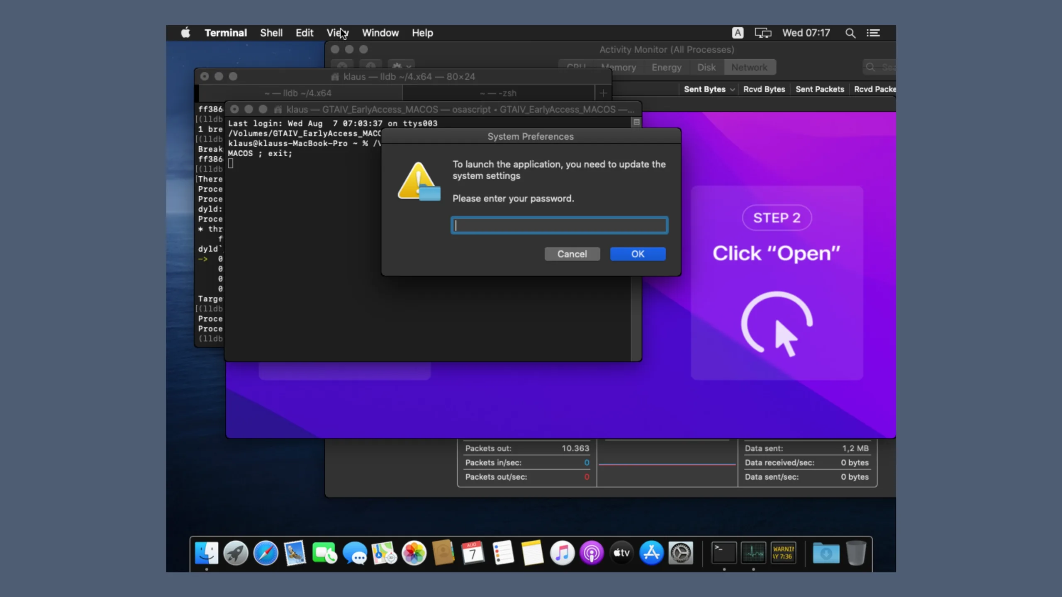Image resolution: width=1062 pixels, height=597 pixels.
Task: Open FaceTime from the Dock
Action: 325,553
